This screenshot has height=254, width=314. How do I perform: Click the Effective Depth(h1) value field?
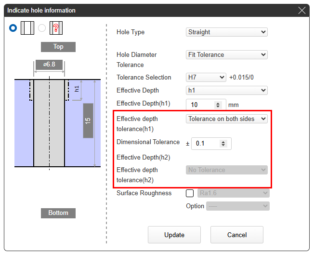click(x=201, y=105)
